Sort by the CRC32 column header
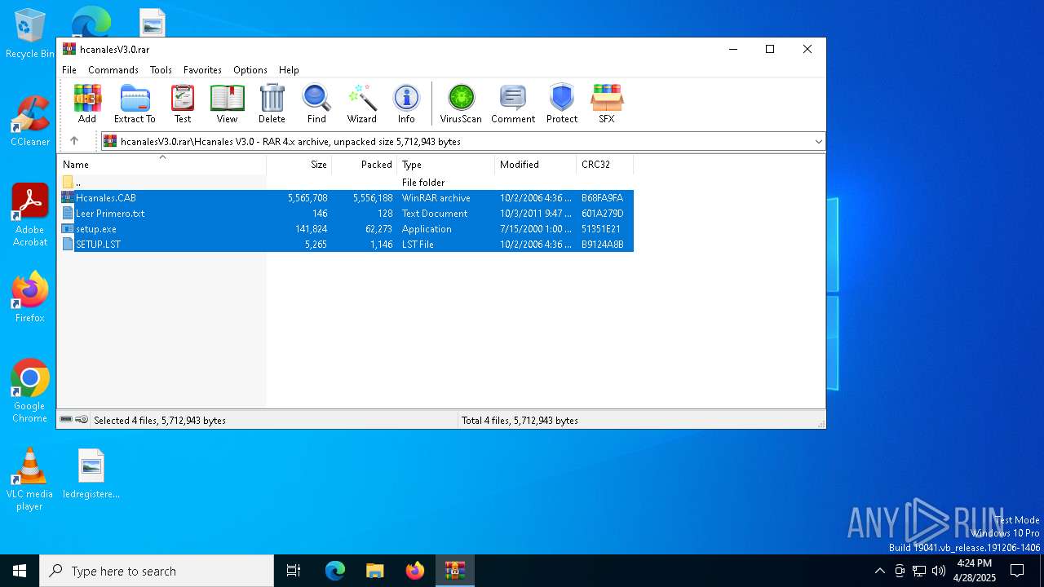 [604, 165]
